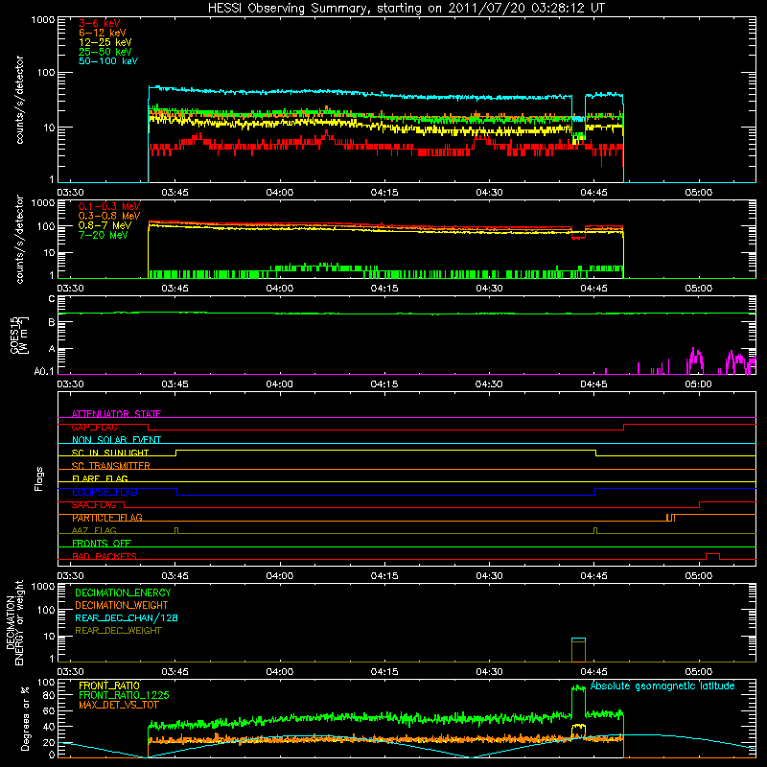767x767 pixels.
Task: Select the SC_IN_SUNLIGHT flag label
Action: tap(110, 453)
